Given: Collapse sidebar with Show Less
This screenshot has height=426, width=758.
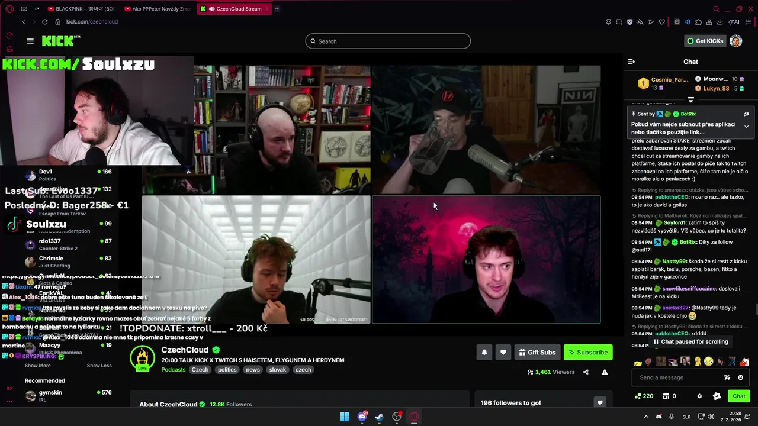Looking at the screenshot, I should pyautogui.click(x=99, y=366).
